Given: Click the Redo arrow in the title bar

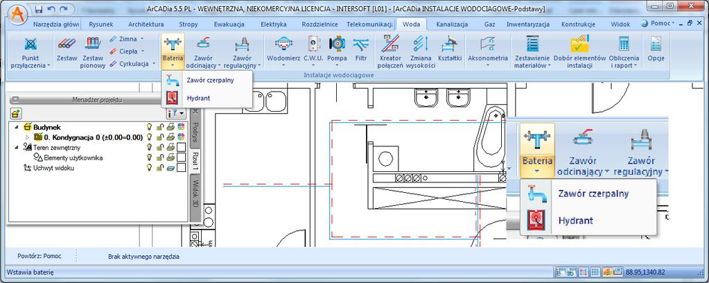Looking at the screenshot, I should [x=64, y=9].
